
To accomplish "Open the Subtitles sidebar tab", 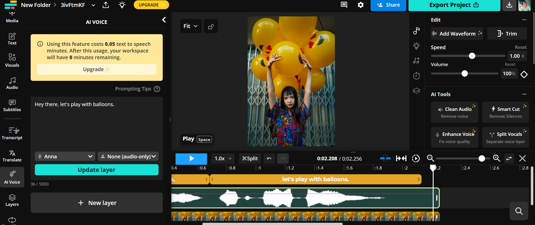I will coord(12,106).
